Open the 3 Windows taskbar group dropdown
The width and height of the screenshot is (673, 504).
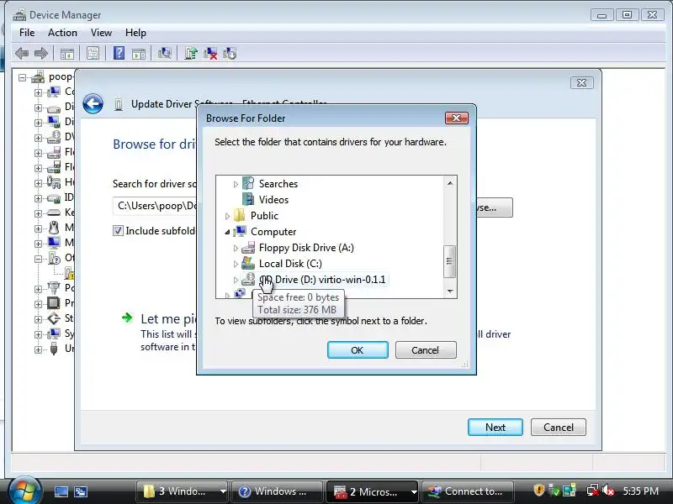click(x=223, y=491)
